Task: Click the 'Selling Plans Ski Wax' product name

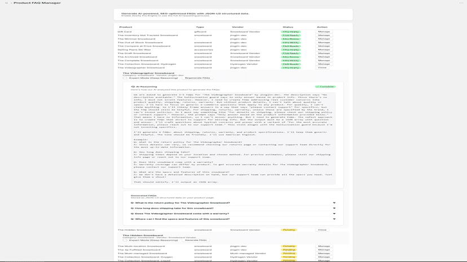Action: tap(134, 49)
